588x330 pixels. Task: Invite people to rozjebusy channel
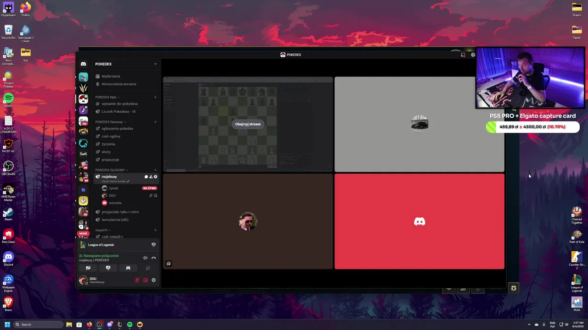tap(151, 177)
